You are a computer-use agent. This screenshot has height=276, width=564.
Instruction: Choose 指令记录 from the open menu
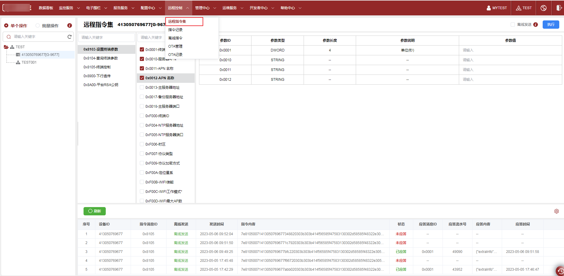click(x=175, y=30)
